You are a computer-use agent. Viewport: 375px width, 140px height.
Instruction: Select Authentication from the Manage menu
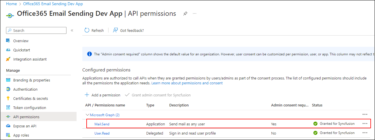(x=25, y=89)
